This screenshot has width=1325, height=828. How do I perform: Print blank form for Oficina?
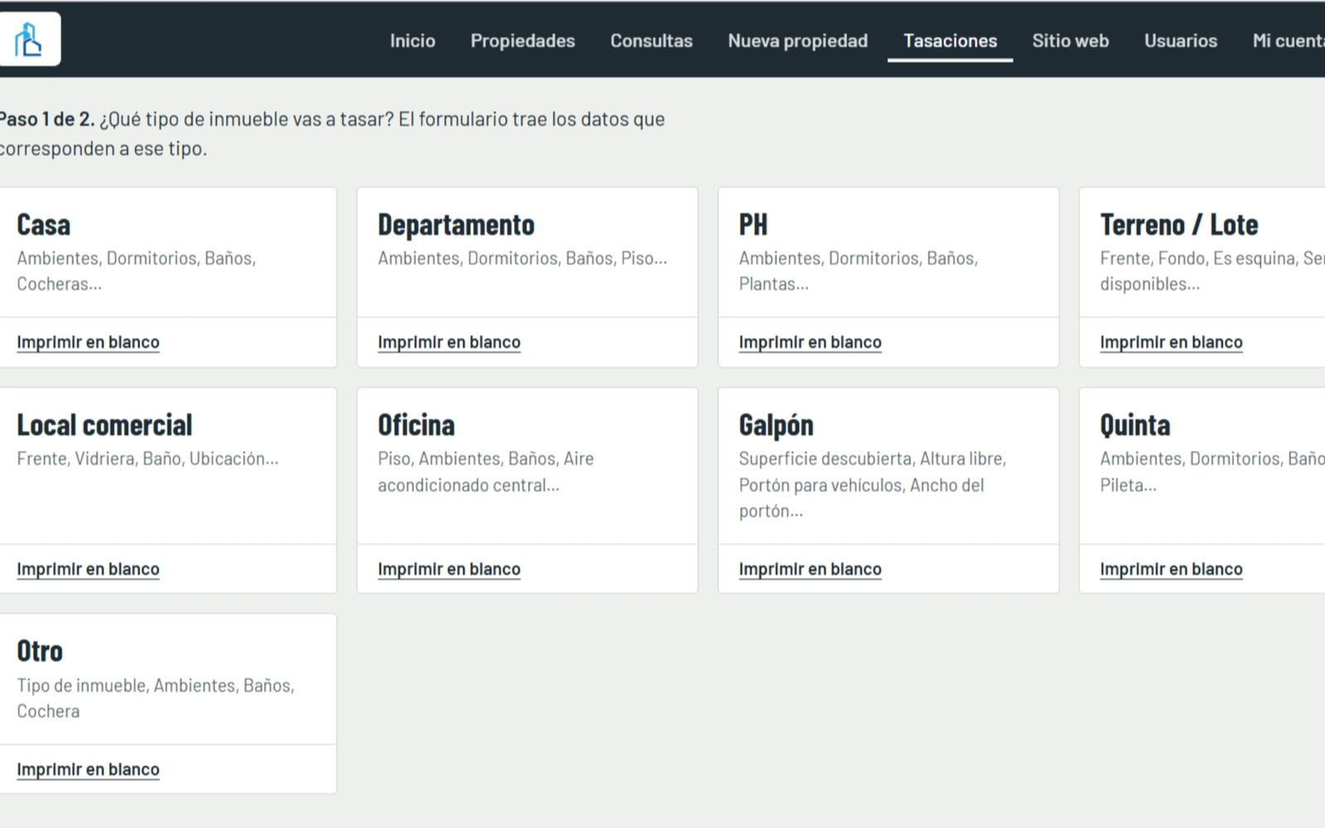click(x=449, y=569)
